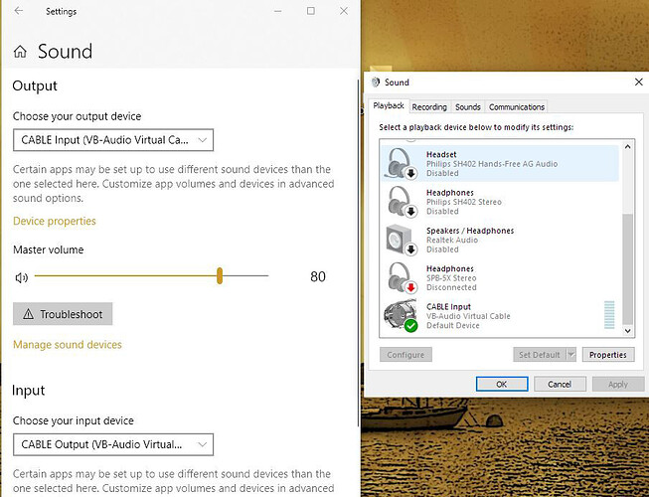Click 'SPB-5X Stereo' text
Screen dimensions: 649x497
[451, 278]
